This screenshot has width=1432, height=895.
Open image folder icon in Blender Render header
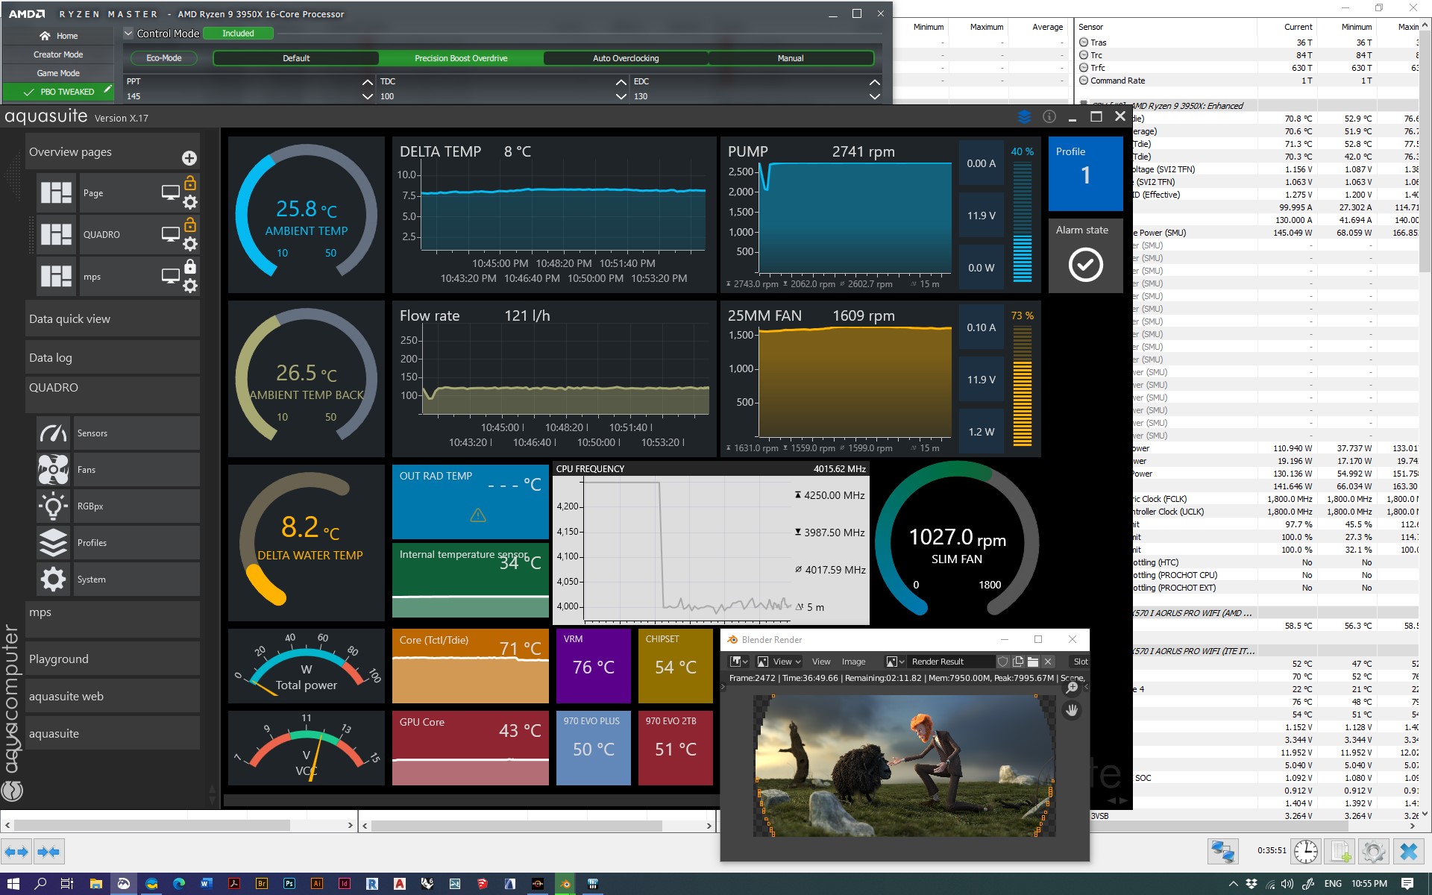pos(1033,662)
